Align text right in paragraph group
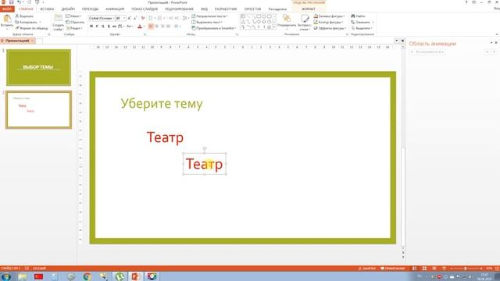 point(162,26)
